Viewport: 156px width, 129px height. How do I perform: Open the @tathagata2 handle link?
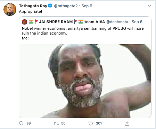(66, 6)
